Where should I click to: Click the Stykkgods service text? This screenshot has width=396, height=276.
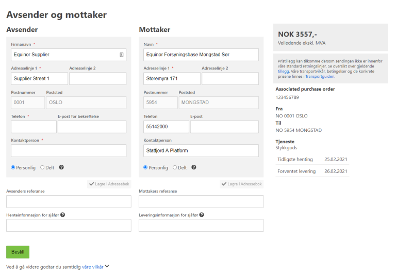point(286,148)
